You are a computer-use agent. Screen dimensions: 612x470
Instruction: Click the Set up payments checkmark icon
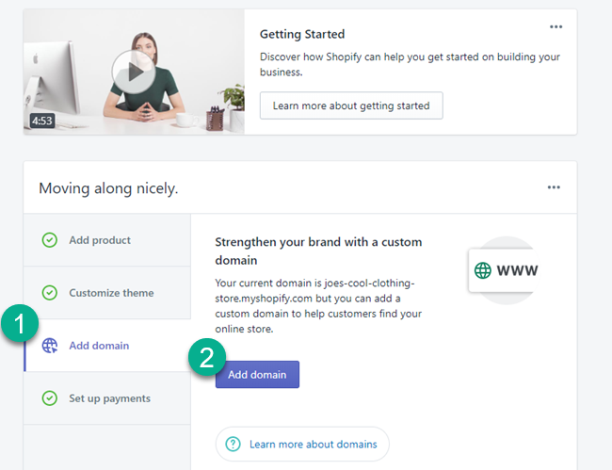click(49, 398)
